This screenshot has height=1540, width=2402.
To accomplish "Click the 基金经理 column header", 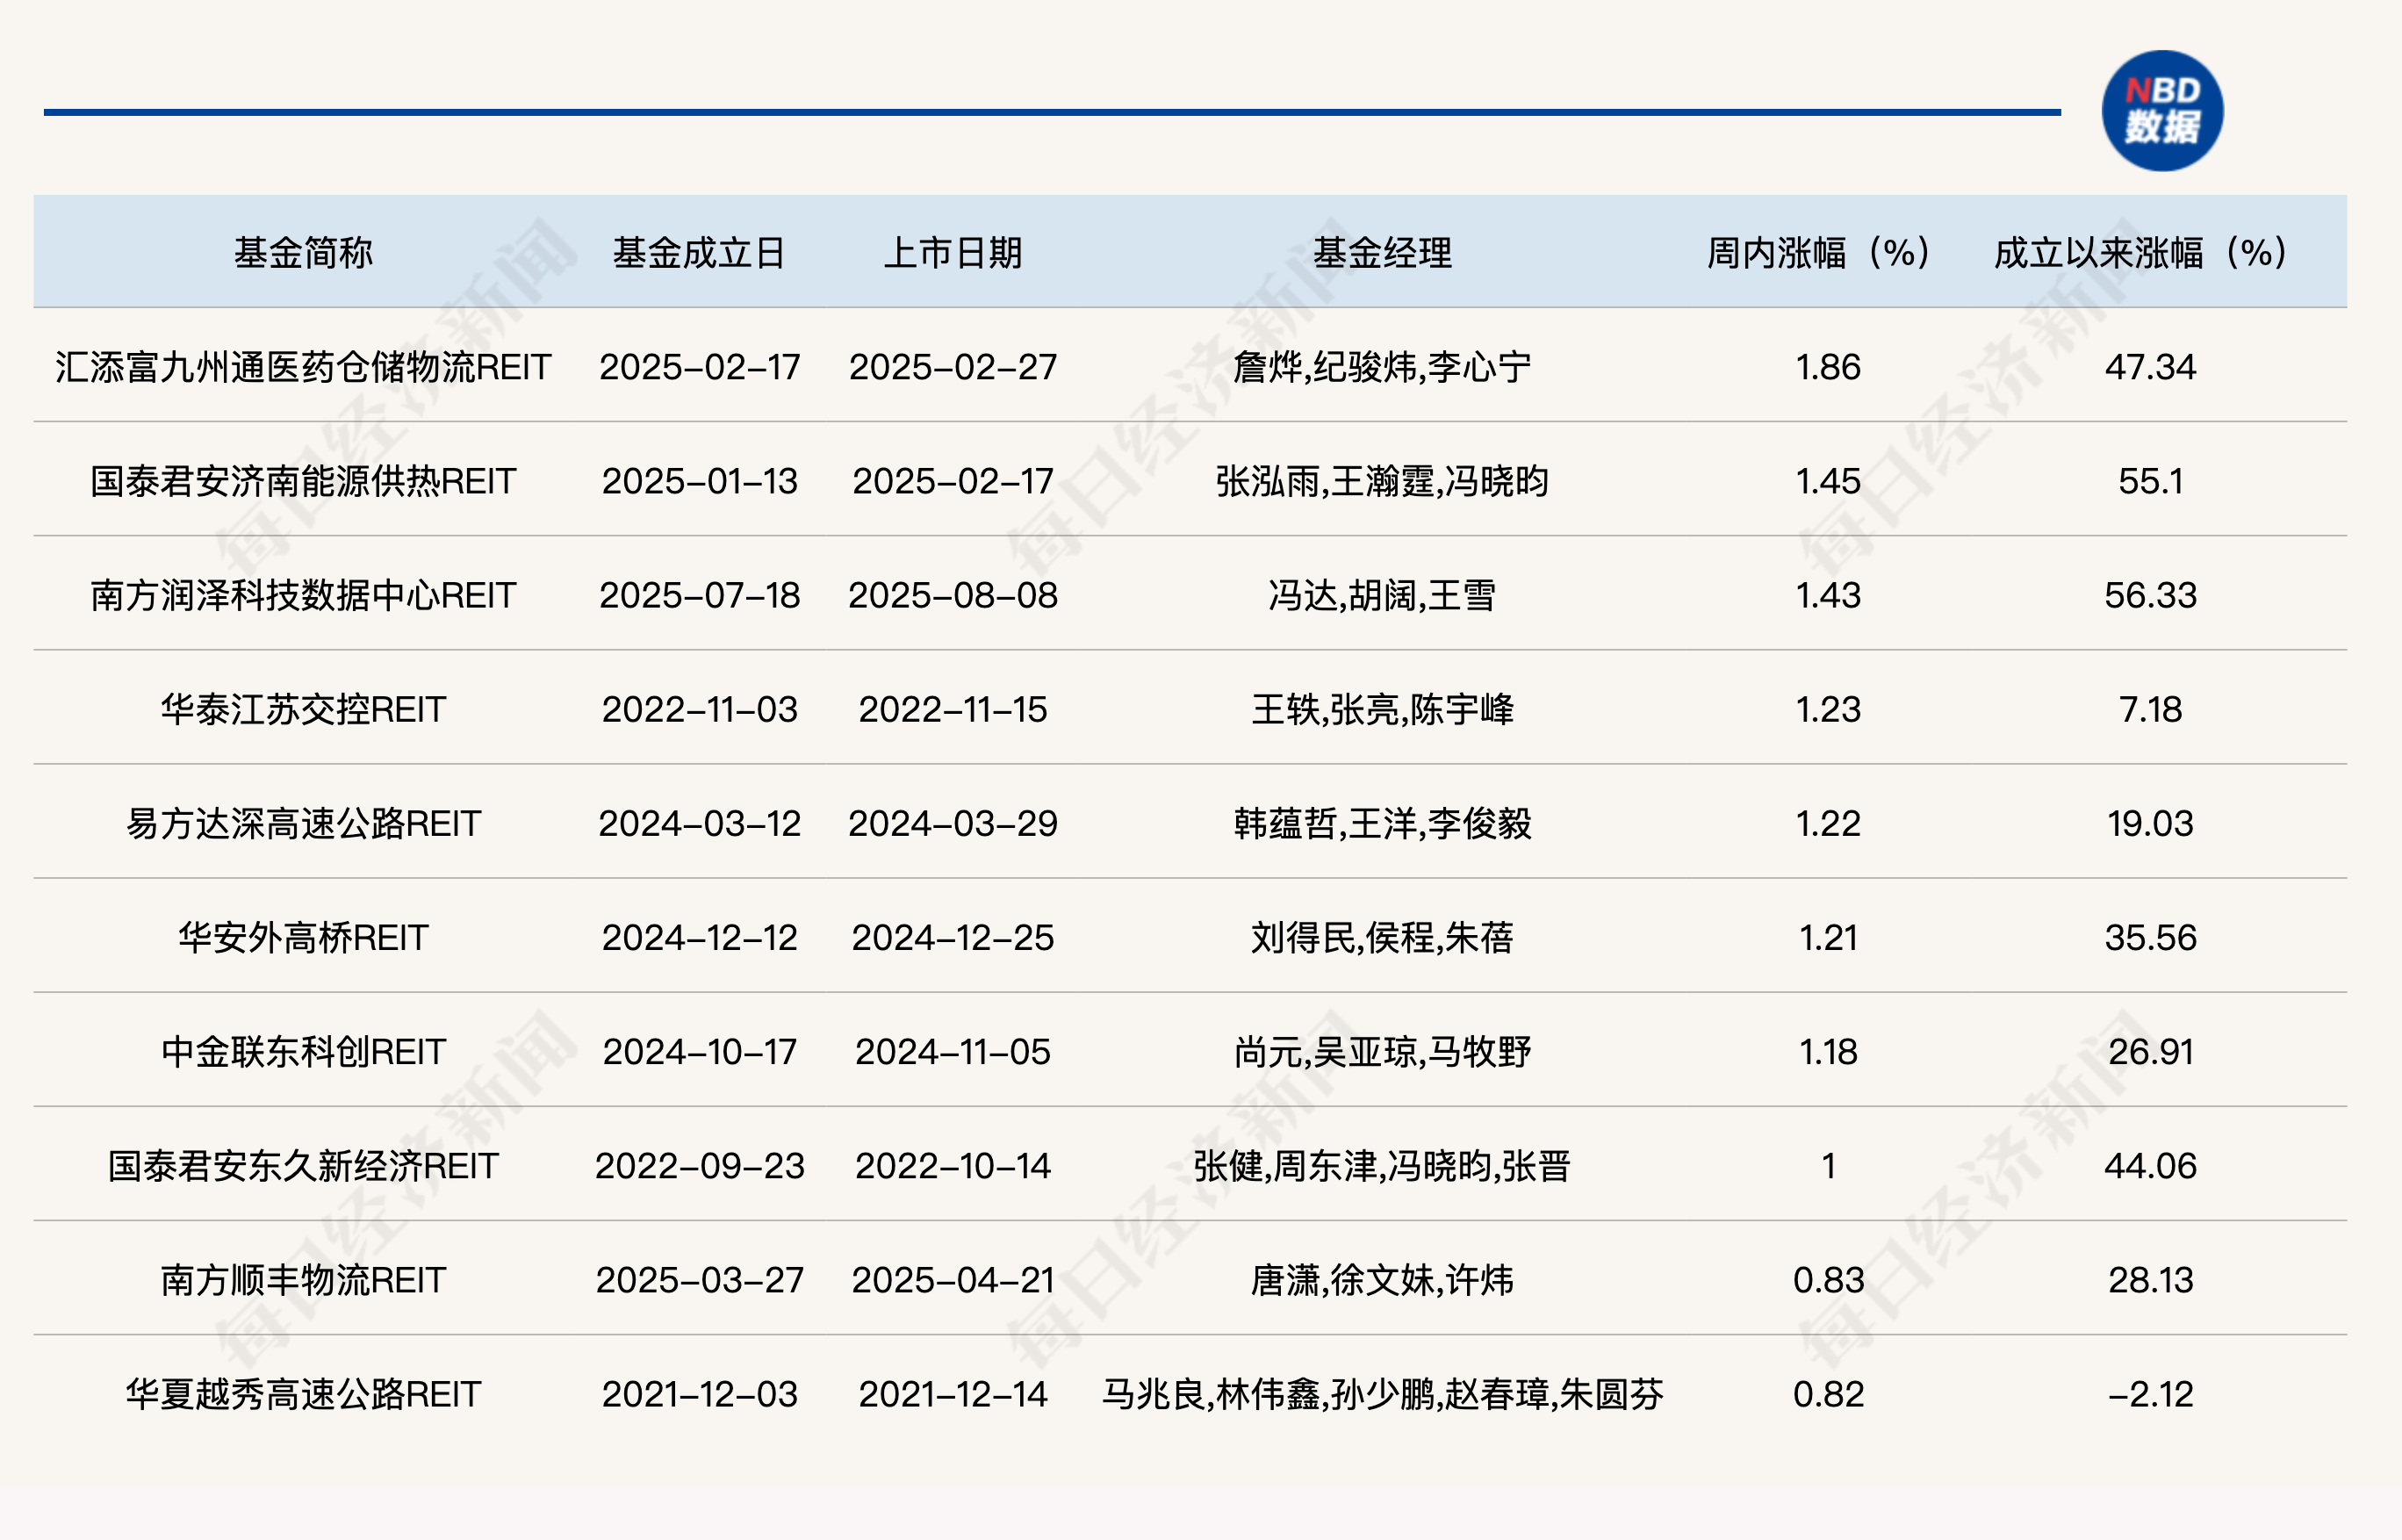I will pyautogui.click(x=1382, y=253).
